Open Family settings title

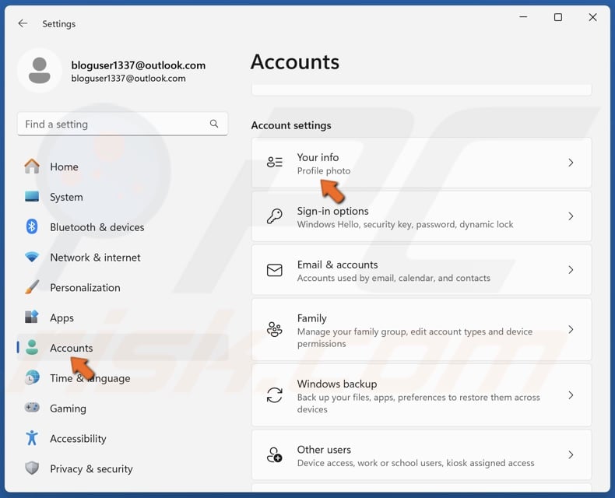pos(312,318)
